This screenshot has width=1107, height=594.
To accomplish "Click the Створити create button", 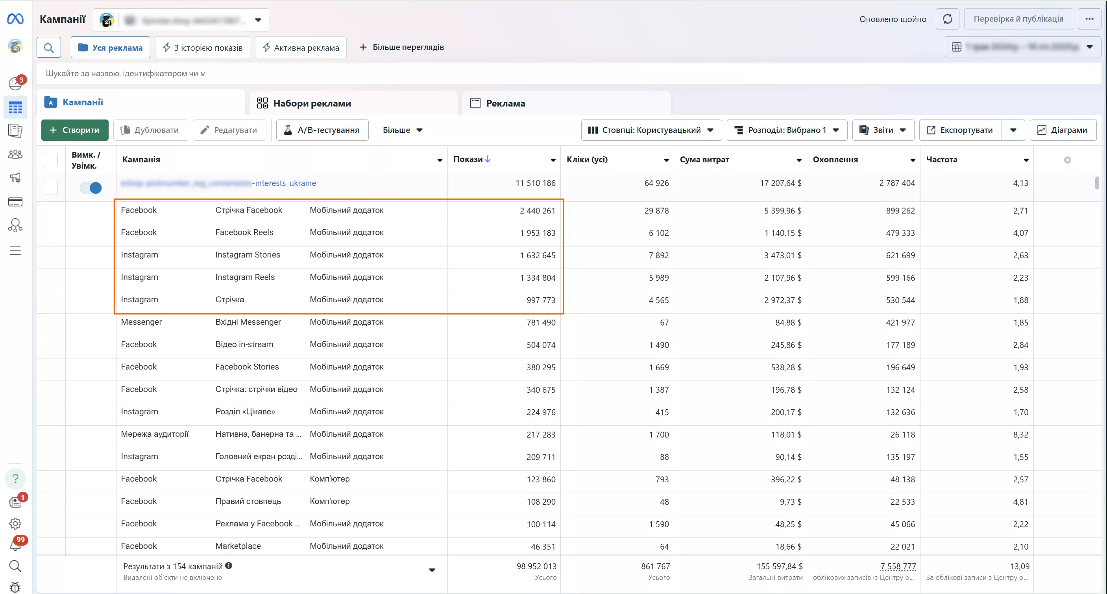I will tap(75, 130).
